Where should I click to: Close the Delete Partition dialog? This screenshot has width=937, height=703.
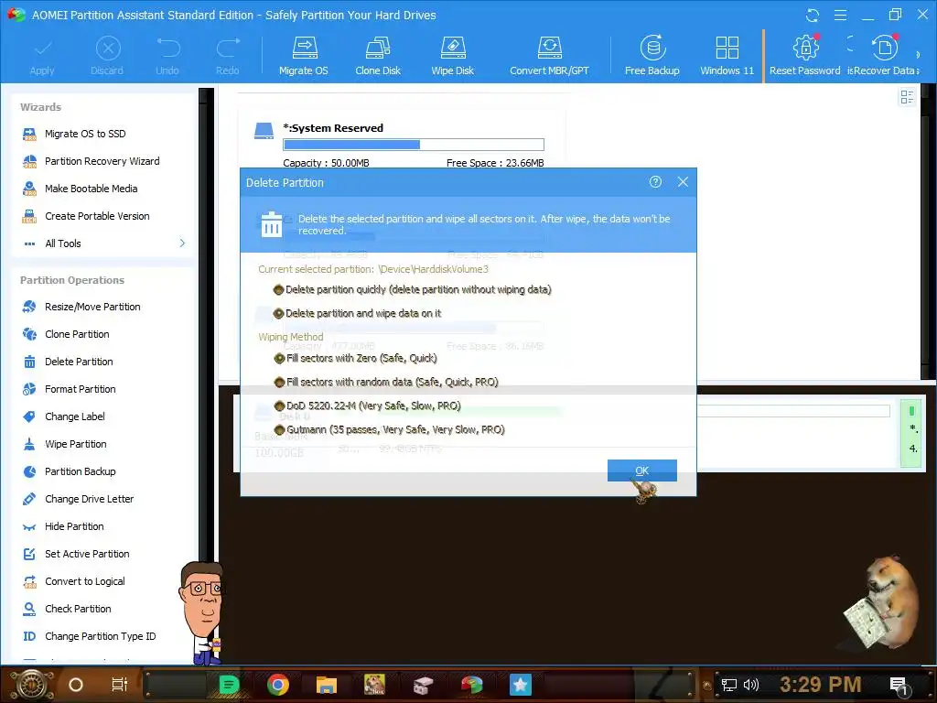pos(683,182)
